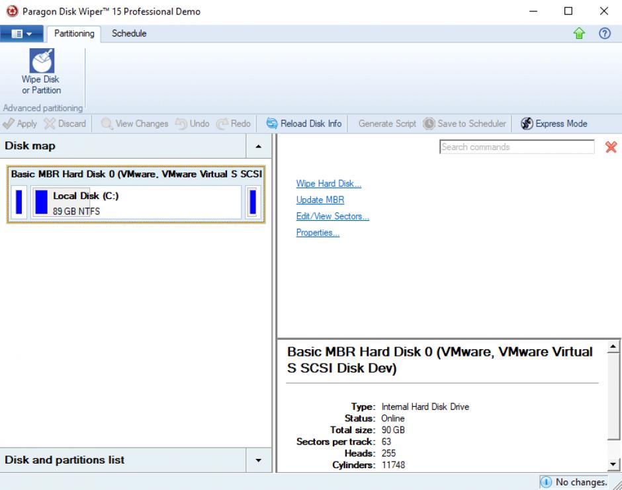This screenshot has width=622, height=490.
Task: Click the Redo toolbar button
Action: [234, 124]
